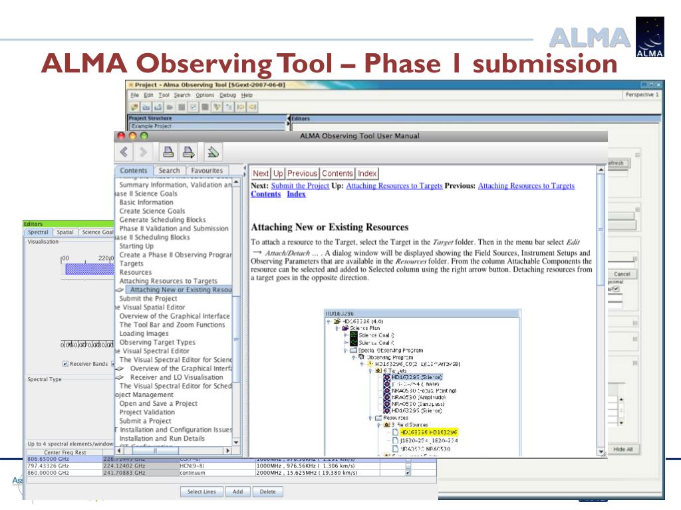Select the Spectral editor tab
Screen dimensions: 681x510
click(38, 232)
